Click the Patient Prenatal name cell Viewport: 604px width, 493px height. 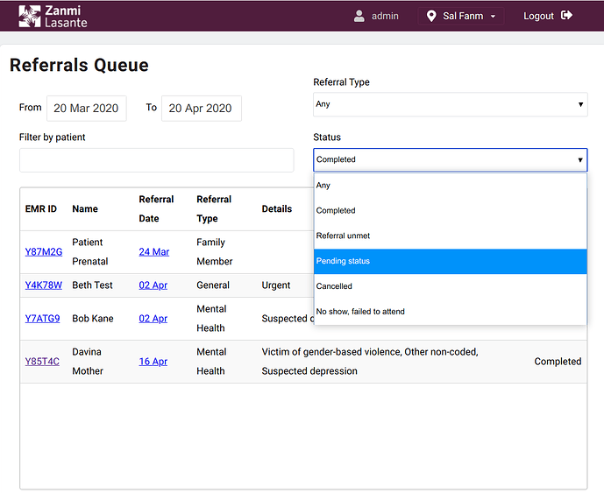tap(89, 252)
